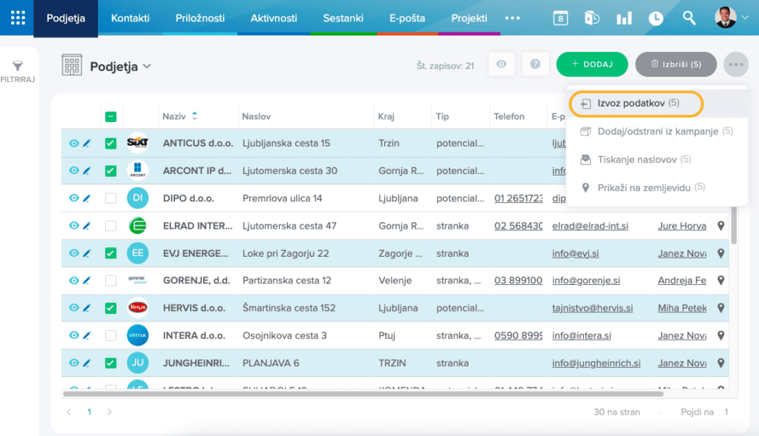
Task: Open the clock time tracking icon
Action: click(656, 19)
